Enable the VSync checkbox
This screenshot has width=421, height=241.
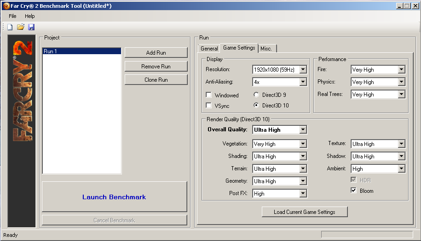(208, 105)
